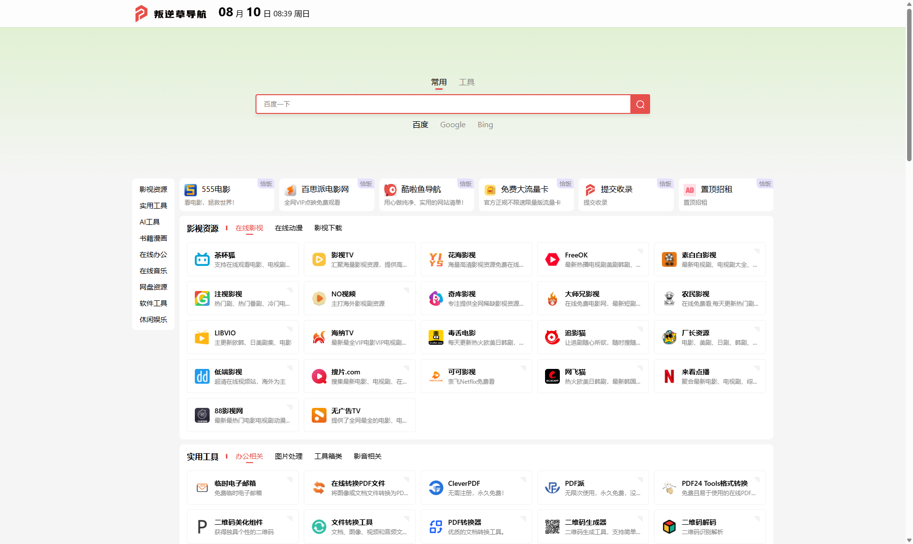Click the LIBVIO icon
Screen dimensions: 913x544
202,337
